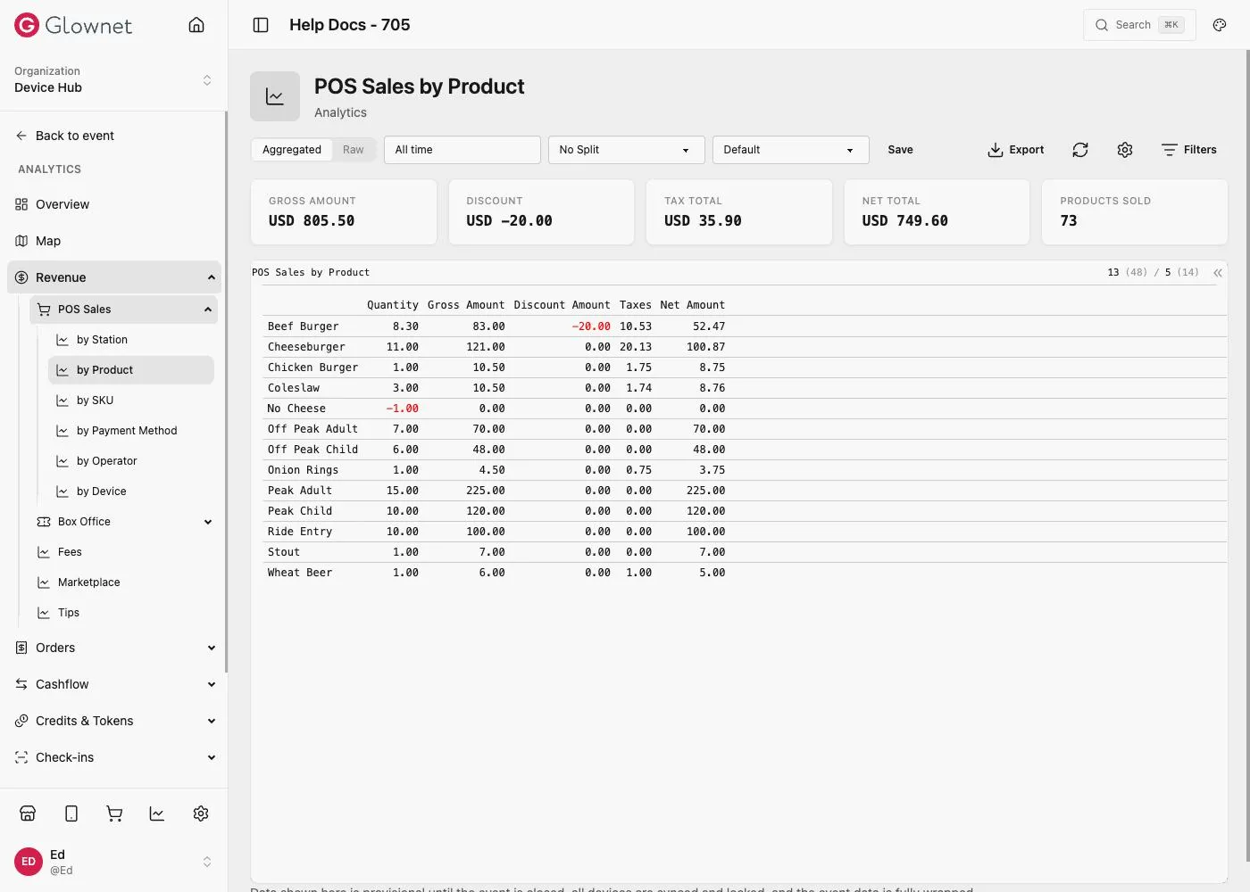Open the Marketplace report
1250x892 pixels.
click(124, 582)
